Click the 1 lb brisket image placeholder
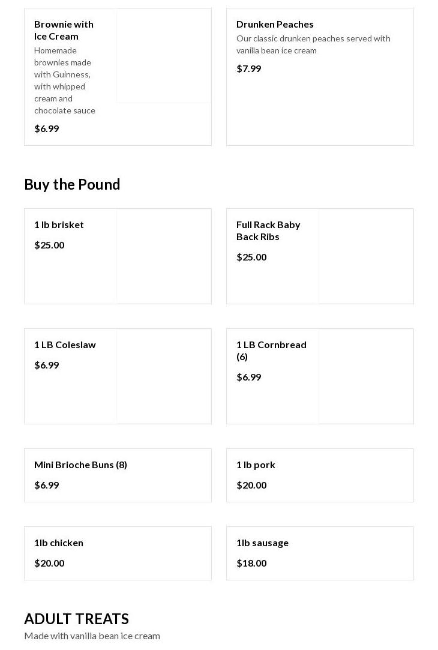The image size is (438, 650). point(164,256)
